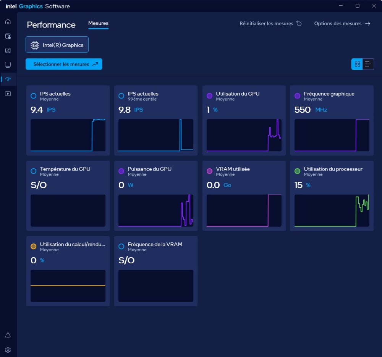
Task: Open Options des mesures arrow link
Action: click(342, 24)
